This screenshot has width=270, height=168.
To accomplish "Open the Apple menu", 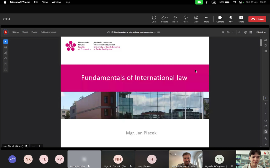I will [x=5, y=2].
